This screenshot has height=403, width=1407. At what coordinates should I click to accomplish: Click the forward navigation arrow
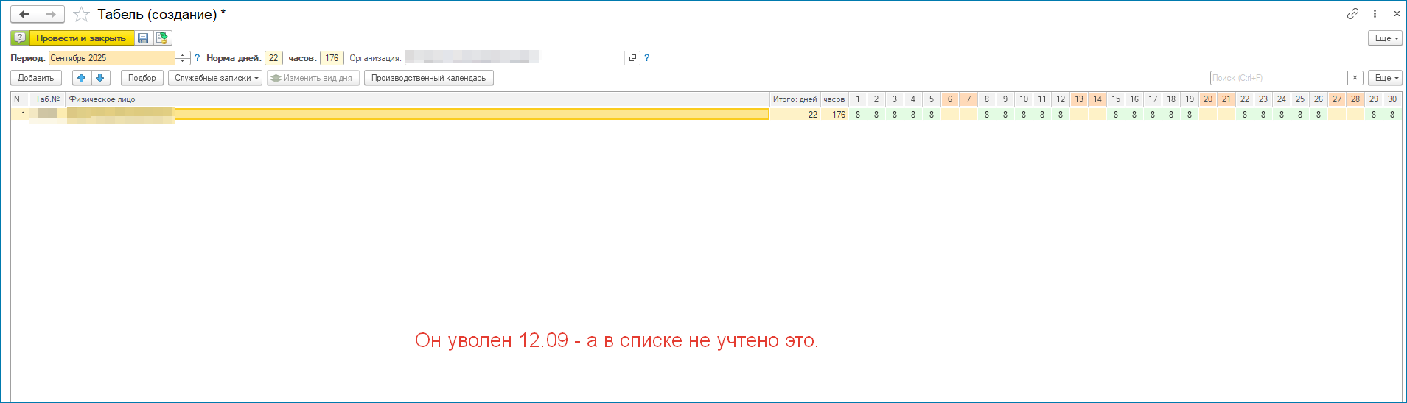(51, 15)
